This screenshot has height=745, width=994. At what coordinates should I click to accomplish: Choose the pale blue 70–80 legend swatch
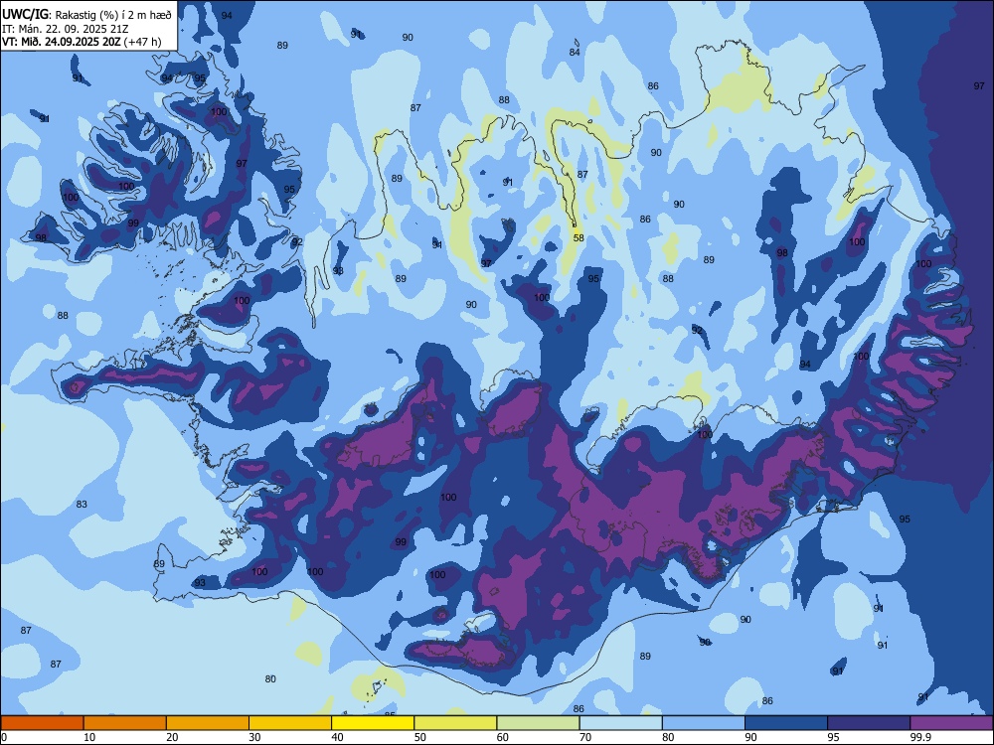tap(620, 723)
